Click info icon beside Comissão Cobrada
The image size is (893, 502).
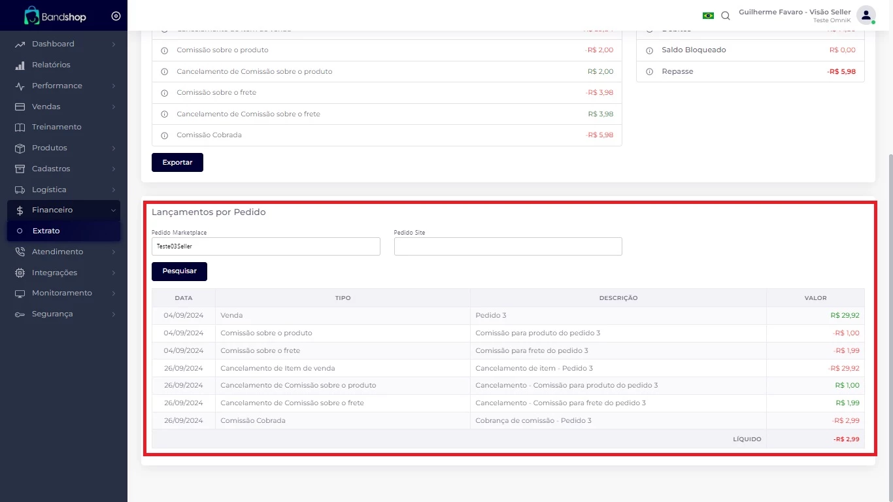point(164,135)
